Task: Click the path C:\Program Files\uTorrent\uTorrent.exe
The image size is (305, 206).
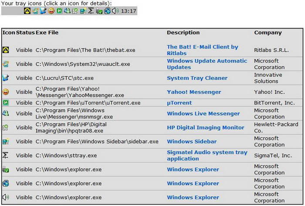Action: (x=88, y=103)
